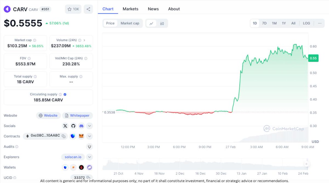
Task: Click the 0xc08C...10AA8C contract address pill
Action: [x=45, y=136]
